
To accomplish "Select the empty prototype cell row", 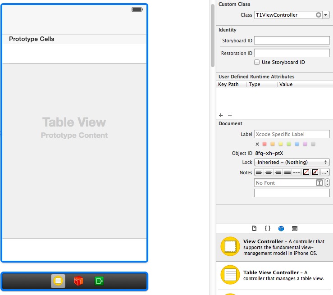I will pyautogui.click(x=74, y=53).
